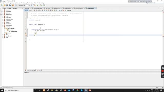Click the error hint bulb on line 15
The width and height of the screenshot is (164, 92).
click(x=26, y=34)
